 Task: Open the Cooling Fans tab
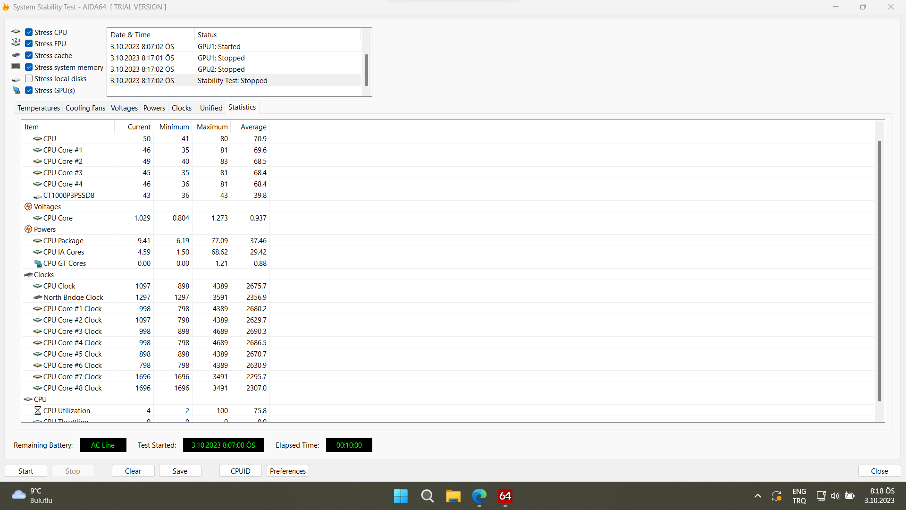pos(85,108)
